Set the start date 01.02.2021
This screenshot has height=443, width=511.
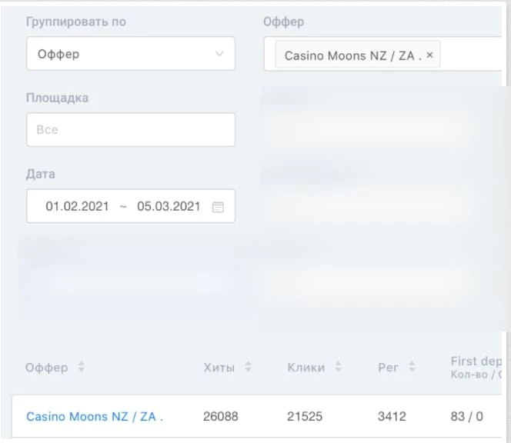click(77, 206)
